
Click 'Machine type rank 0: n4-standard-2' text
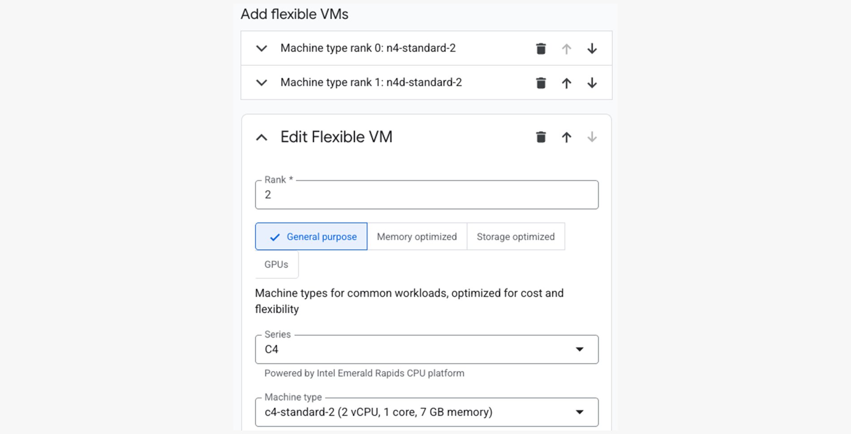pos(368,48)
